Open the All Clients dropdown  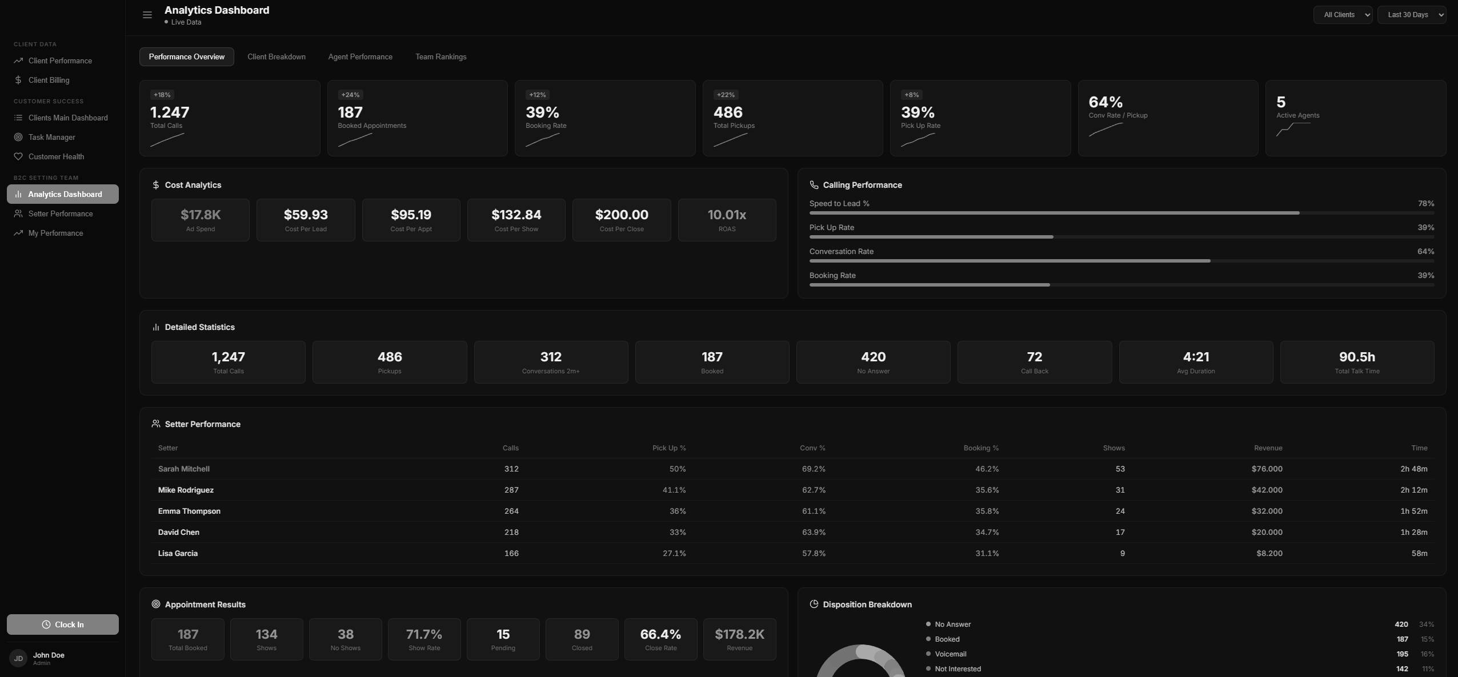click(1342, 14)
